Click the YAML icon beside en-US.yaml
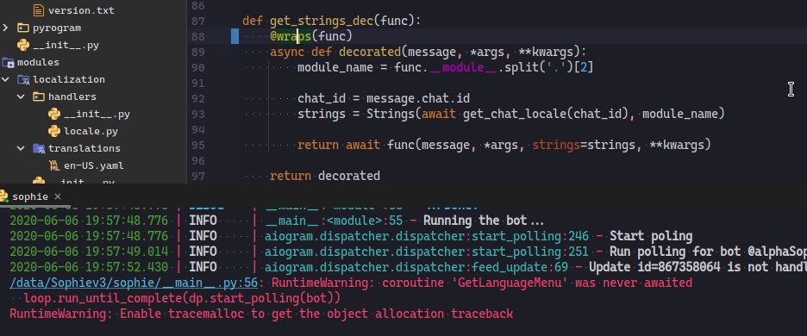The image size is (807, 336). click(x=54, y=165)
